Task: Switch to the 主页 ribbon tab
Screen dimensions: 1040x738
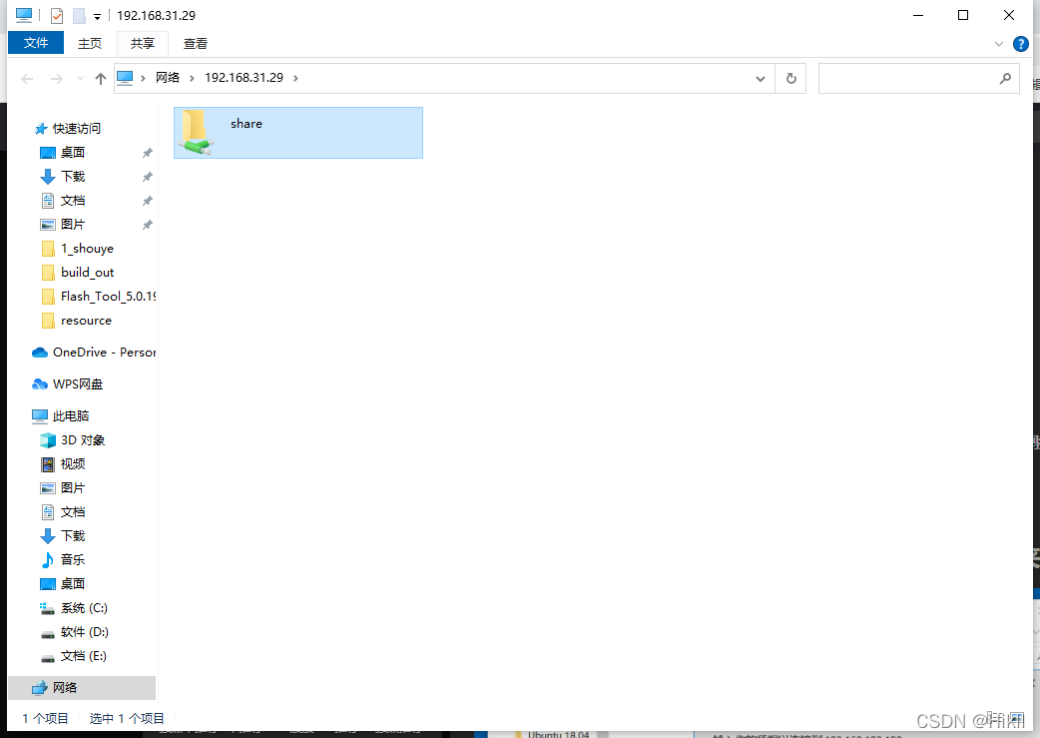Action: [x=90, y=43]
